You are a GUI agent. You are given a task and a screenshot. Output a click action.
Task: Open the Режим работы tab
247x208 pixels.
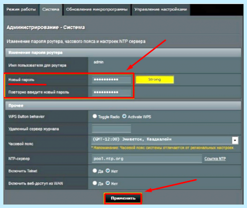coord(21,9)
